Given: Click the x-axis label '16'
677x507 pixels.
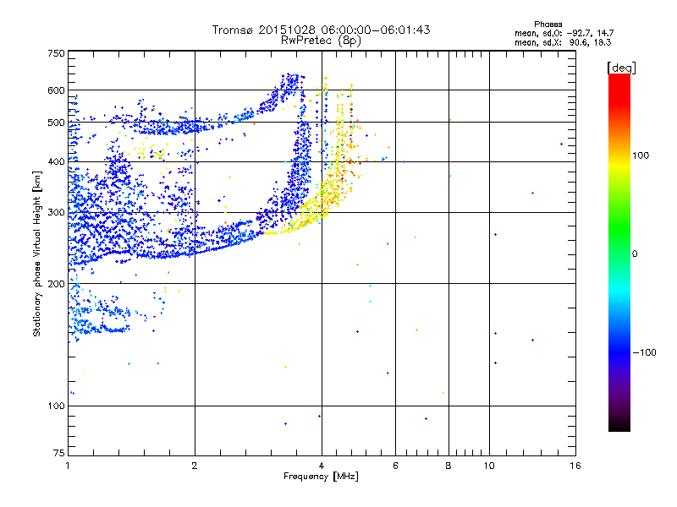Looking at the screenshot, I should coord(575,466).
